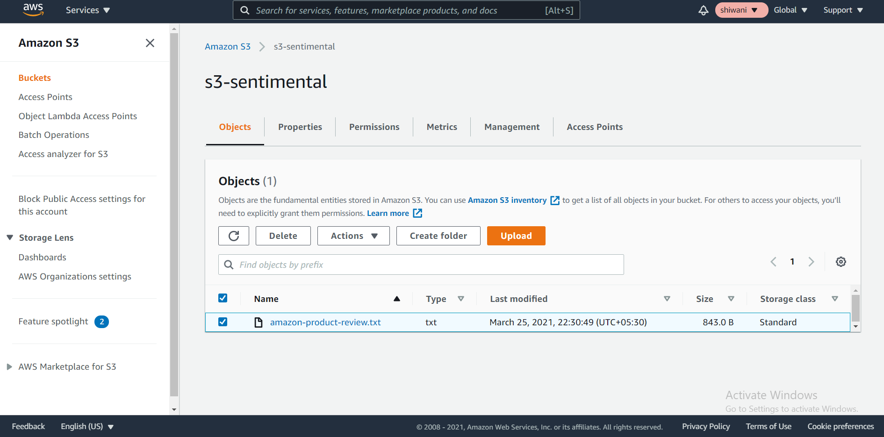Viewport: 884px width, 437px height.
Task: Open the Support dropdown menu
Action: click(843, 10)
